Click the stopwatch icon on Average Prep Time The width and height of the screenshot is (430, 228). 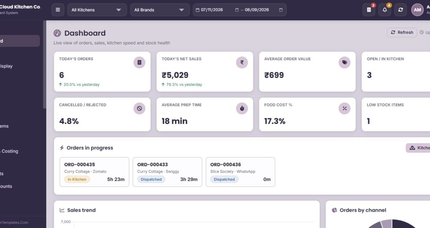coord(242,108)
